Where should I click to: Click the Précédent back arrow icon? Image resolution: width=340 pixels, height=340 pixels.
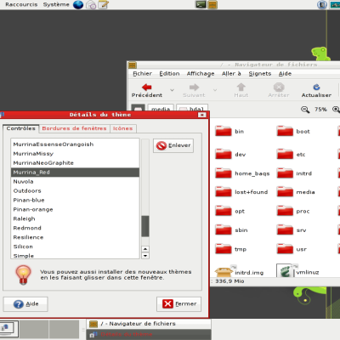click(x=147, y=87)
